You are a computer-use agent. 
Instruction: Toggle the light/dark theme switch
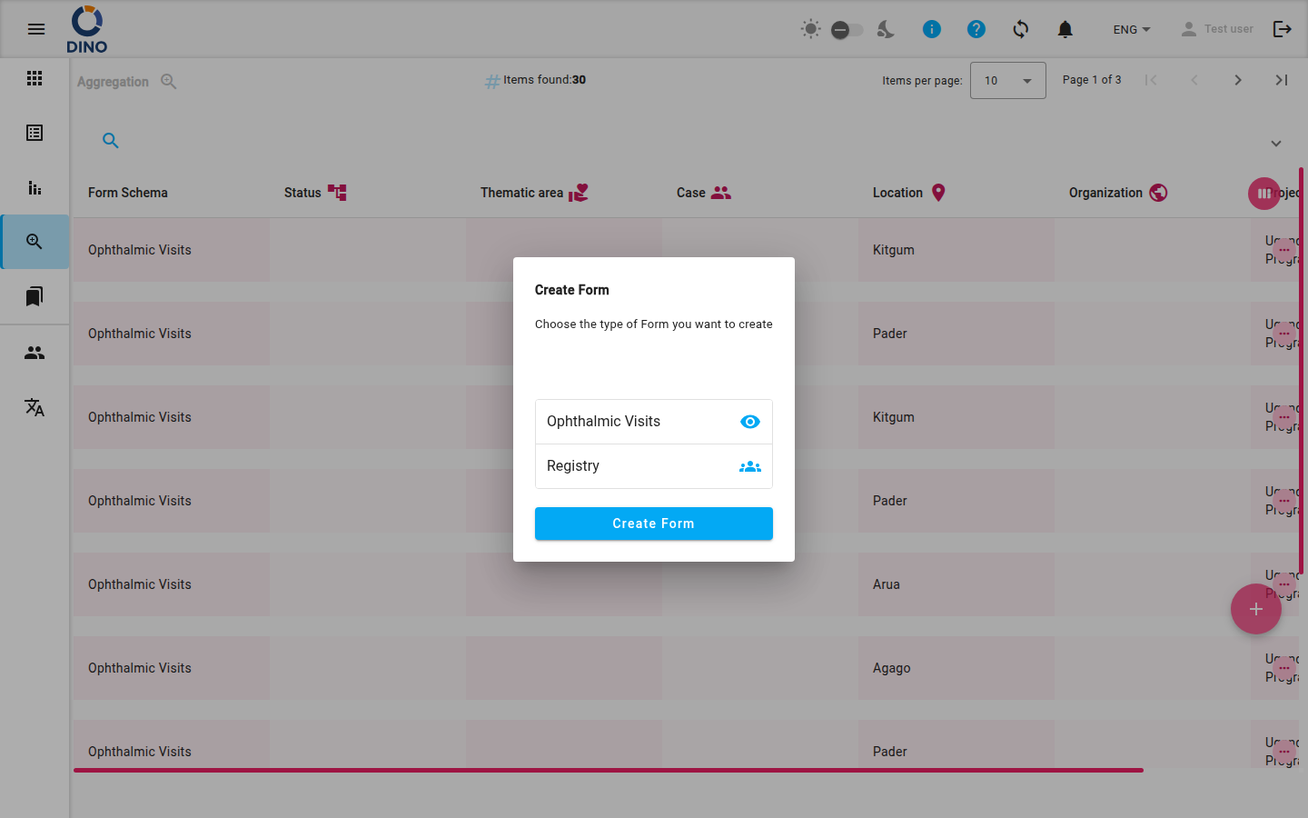pos(847,30)
